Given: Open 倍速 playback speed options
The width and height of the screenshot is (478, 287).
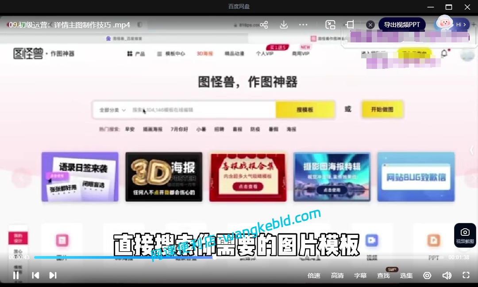Looking at the screenshot, I should pyautogui.click(x=314, y=276).
